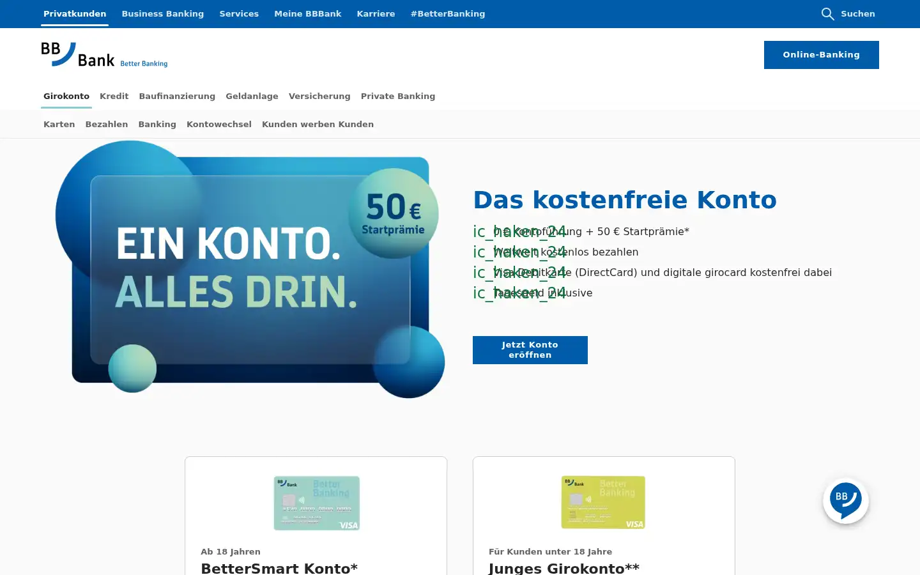
Task: Open the Banking submenu link
Action: click(157, 124)
